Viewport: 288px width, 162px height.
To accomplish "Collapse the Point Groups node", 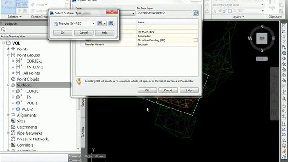I will click(x=8, y=55).
